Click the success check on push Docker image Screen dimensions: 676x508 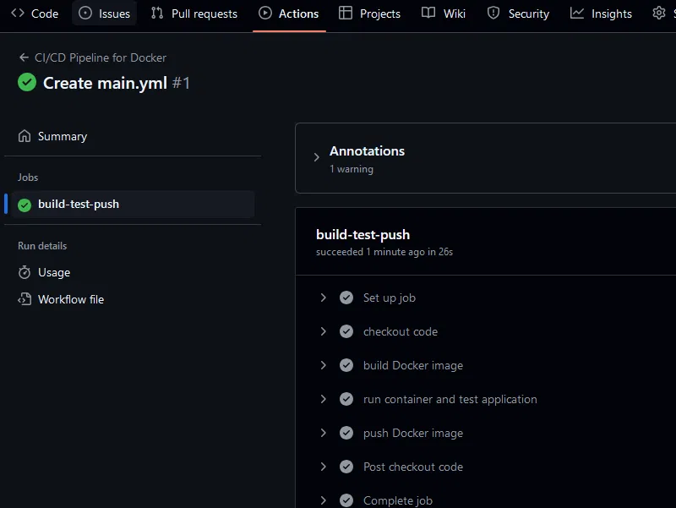[x=346, y=433]
